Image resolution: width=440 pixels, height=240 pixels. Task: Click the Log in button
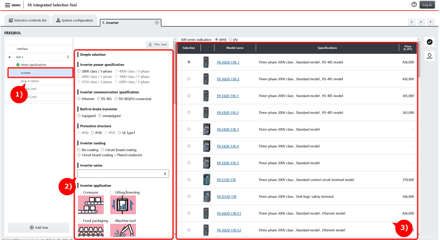coord(427,5)
